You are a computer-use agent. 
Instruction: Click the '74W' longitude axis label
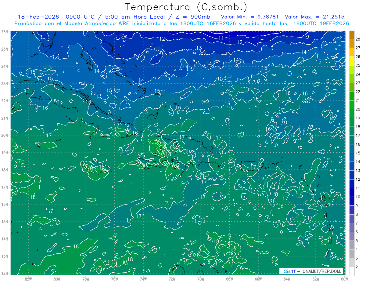coord(143,278)
